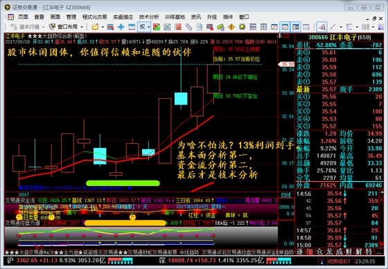Click the 日线 period button

click(285, 195)
